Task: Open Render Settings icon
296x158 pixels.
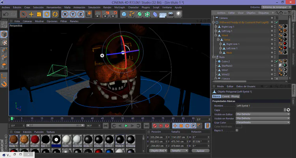Action: [x=114, y=14]
